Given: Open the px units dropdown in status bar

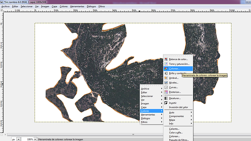Looking at the screenshot, I should pos(18,139).
